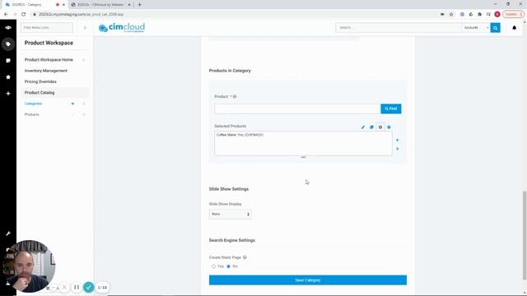527x296 pixels.
Task: Cancel the recording with the red X
Action: (x=64, y=287)
